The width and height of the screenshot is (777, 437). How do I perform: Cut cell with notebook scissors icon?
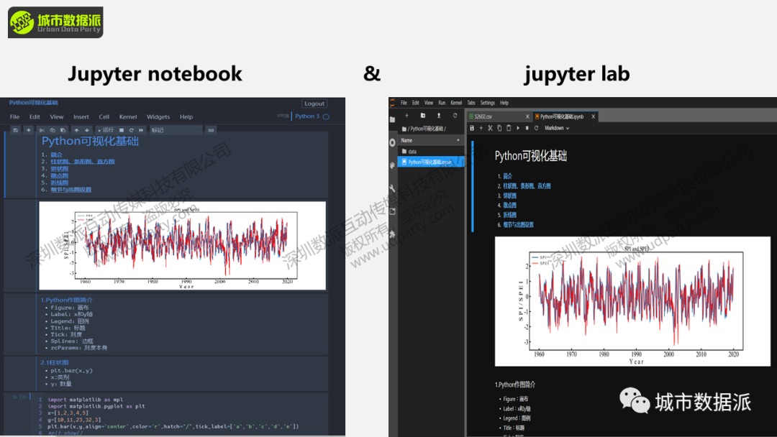point(42,130)
